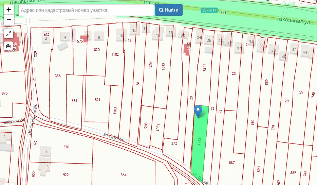Click house number 14 building
Viewport: 317px width, 185px height.
click(145, 28)
